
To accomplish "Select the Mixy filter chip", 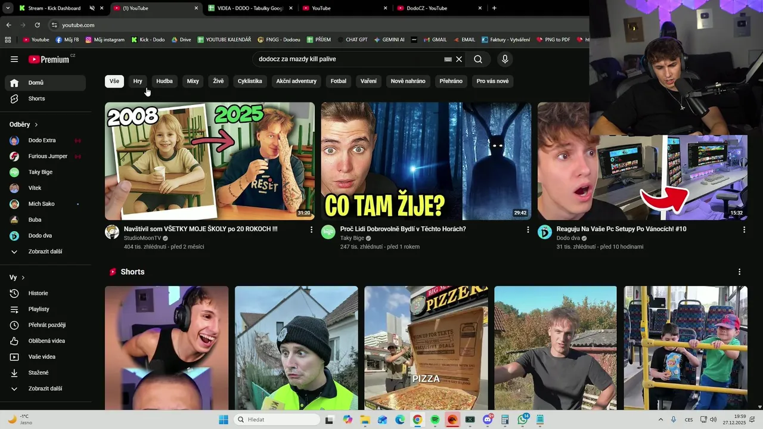I will tap(193, 81).
